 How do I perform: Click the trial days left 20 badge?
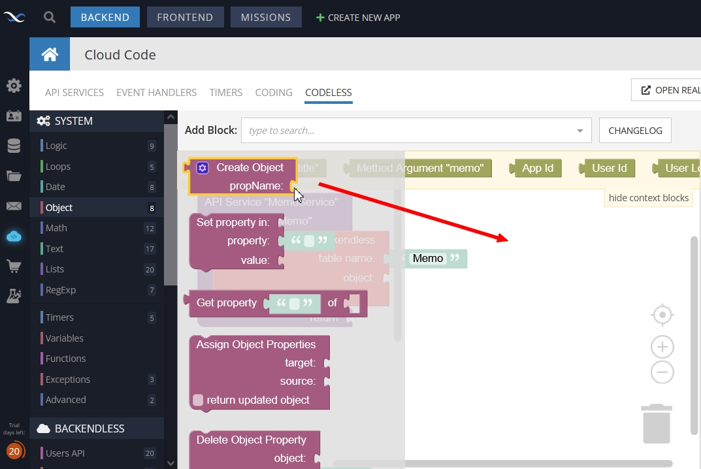point(14,451)
